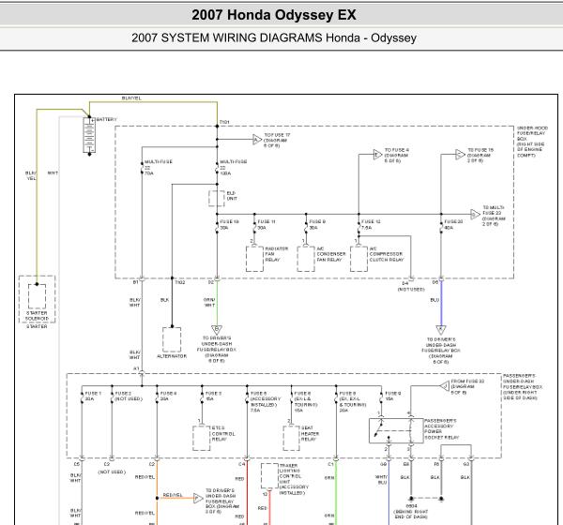Click the FUSE 12 7.5A label
This screenshot has height=525, width=563.
coord(371,225)
